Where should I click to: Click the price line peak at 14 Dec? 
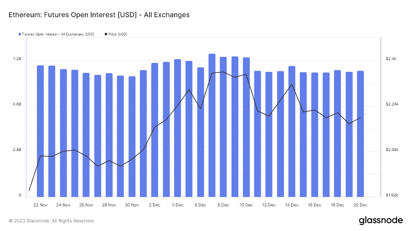(292, 84)
